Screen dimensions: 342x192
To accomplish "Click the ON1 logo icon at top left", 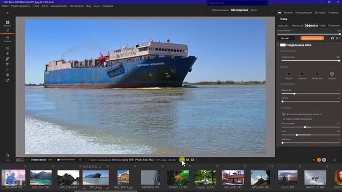I will (x=7, y=13).
